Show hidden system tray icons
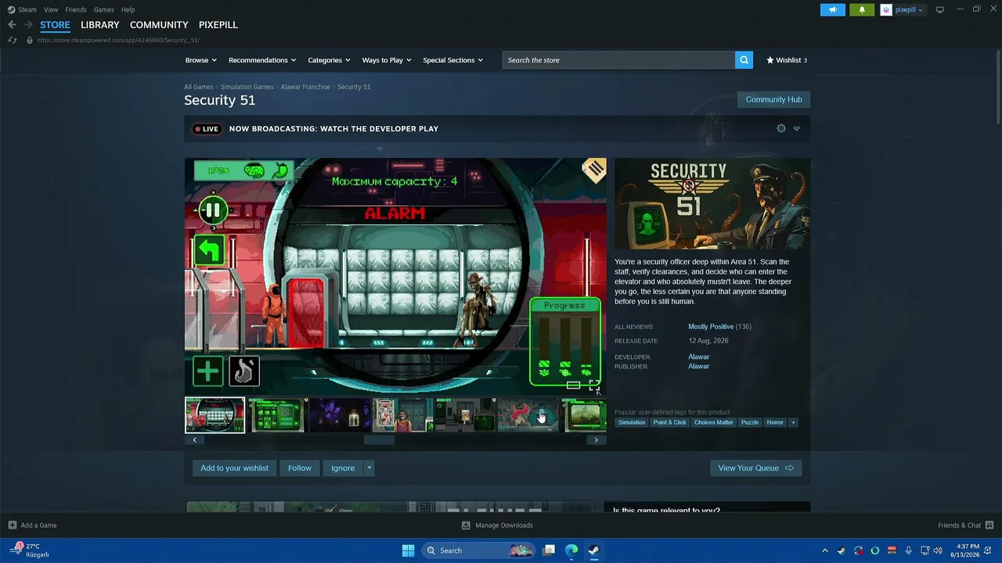The height and width of the screenshot is (563, 1002). [x=824, y=550]
